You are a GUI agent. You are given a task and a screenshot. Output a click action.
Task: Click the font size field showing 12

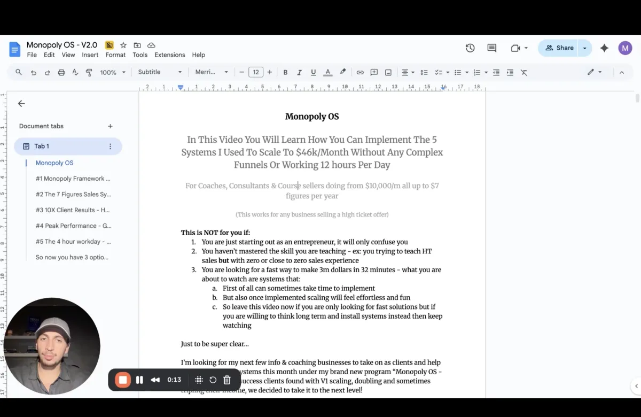tap(256, 72)
